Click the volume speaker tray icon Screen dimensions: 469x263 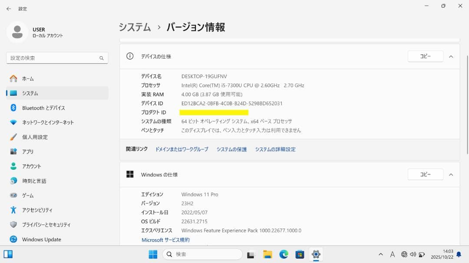pyautogui.click(x=413, y=254)
